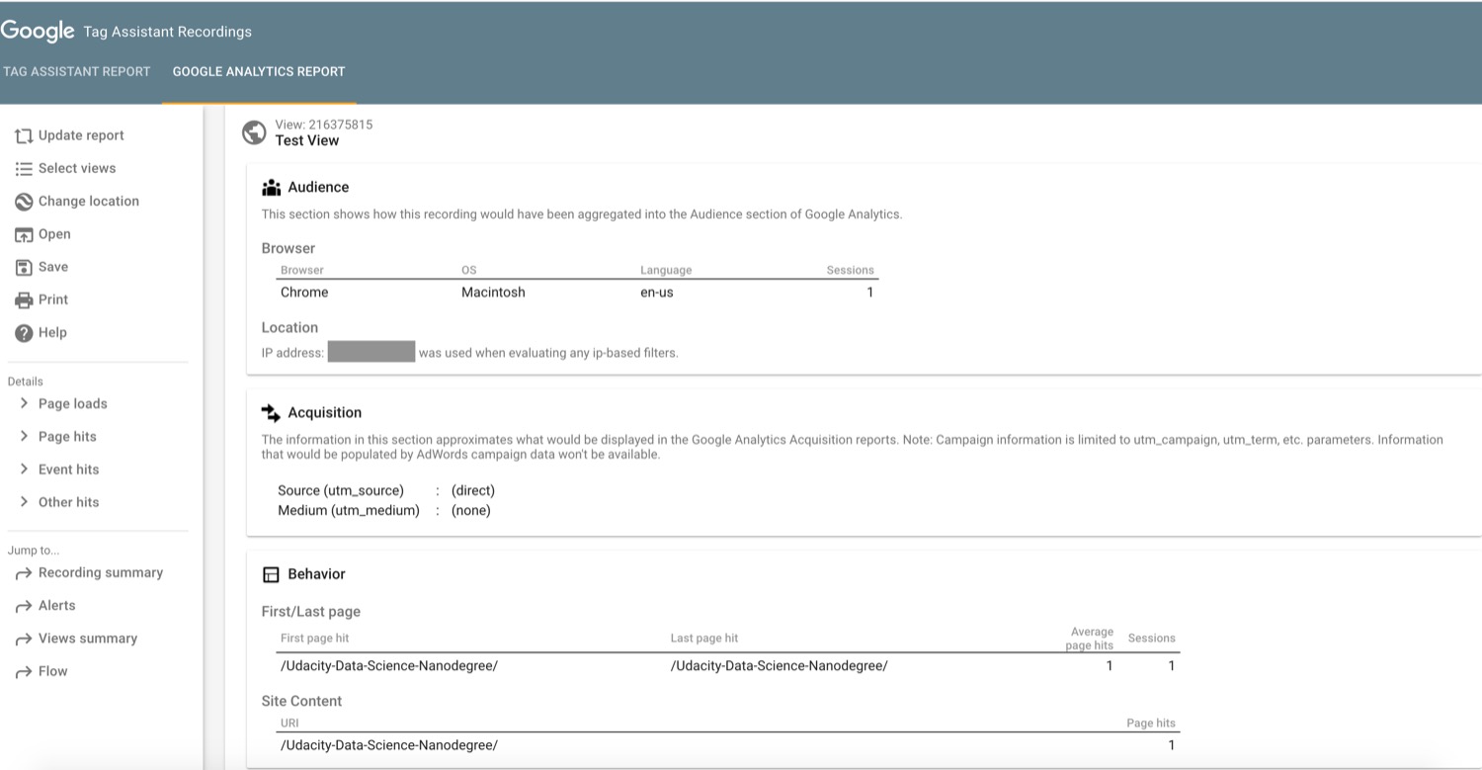Expand the Page hits details chevron
This screenshot has height=770, width=1482.
coord(24,436)
